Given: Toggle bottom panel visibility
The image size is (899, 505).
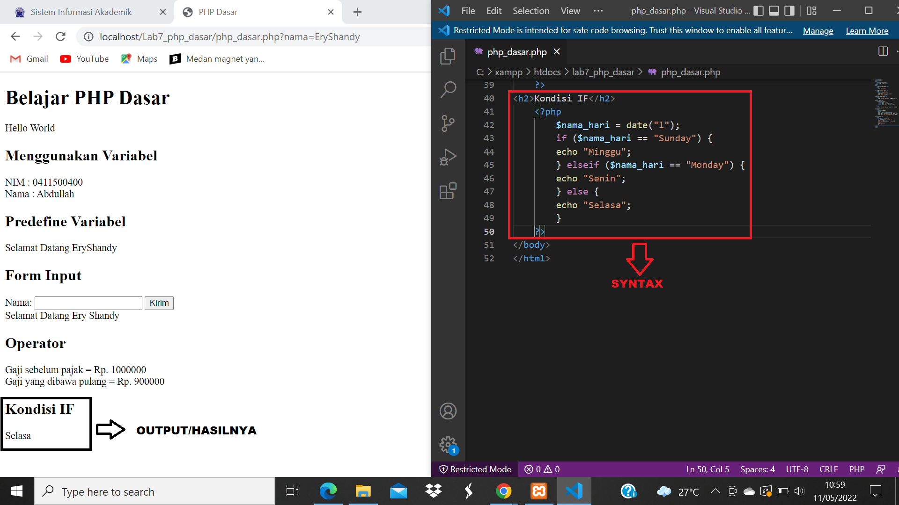Looking at the screenshot, I should click(774, 10).
